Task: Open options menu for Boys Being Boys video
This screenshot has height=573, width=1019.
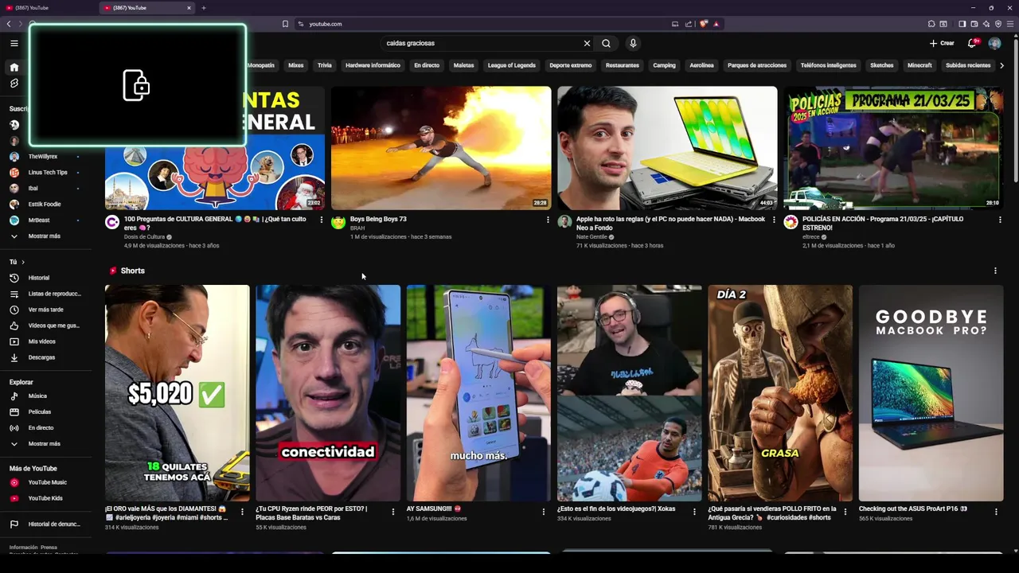Action: [548, 220]
